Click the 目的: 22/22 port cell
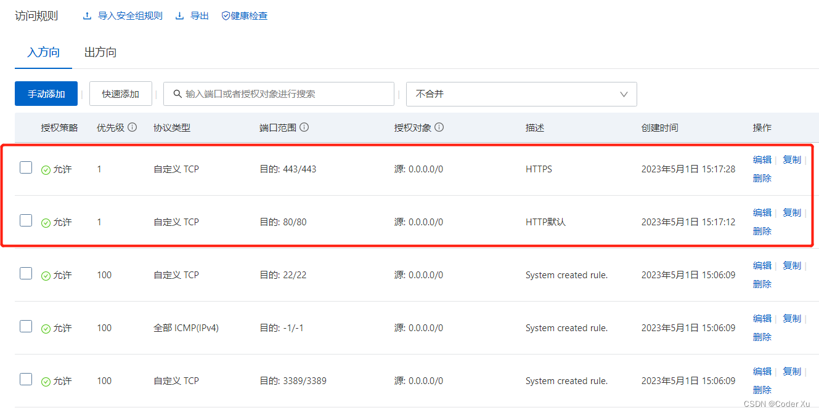Viewport: 819px width, 413px height. (x=283, y=275)
